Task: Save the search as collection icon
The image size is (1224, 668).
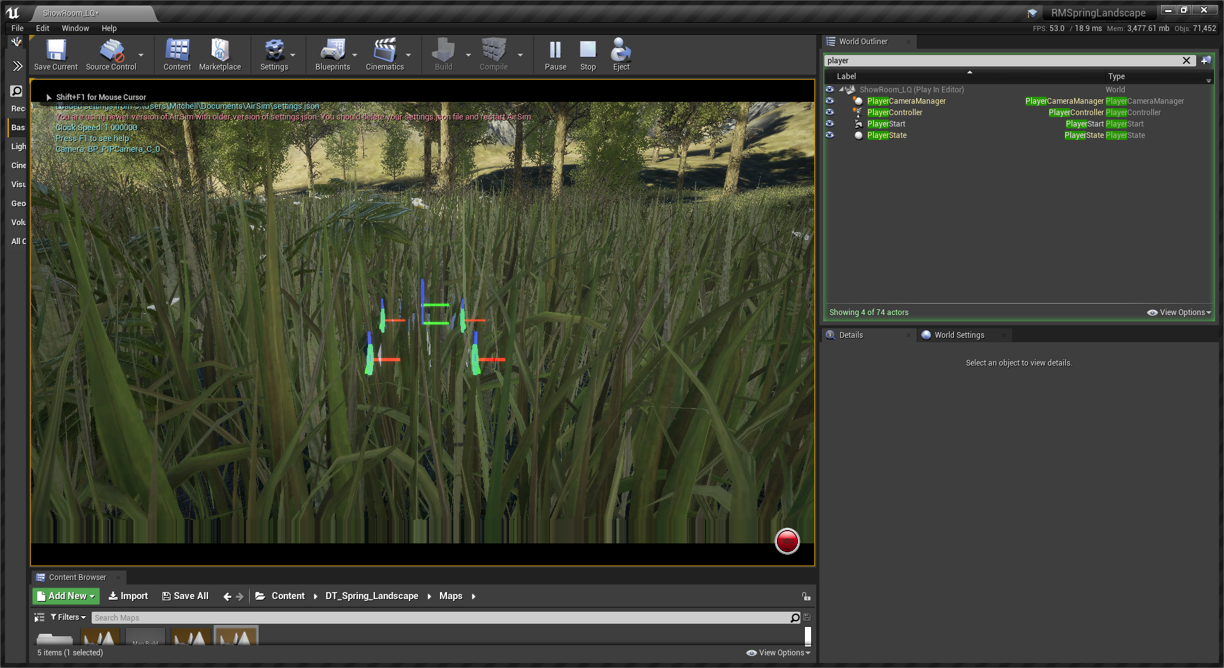Action: (x=807, y=617)
